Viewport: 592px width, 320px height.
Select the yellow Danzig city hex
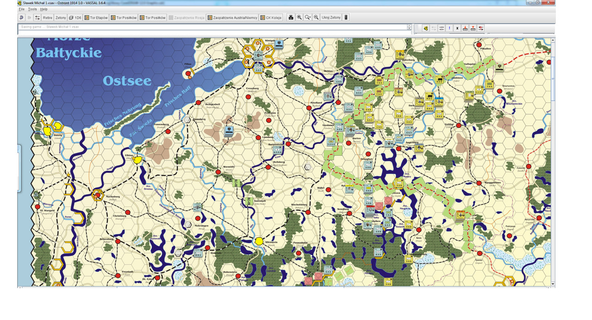(x=47, y=131)
